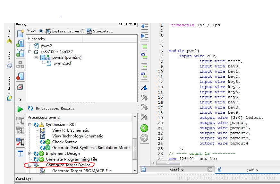This screenshot has width=280, height=184.
Task: Click the Remove Source icon with red minus
Action: coord(20,76)
